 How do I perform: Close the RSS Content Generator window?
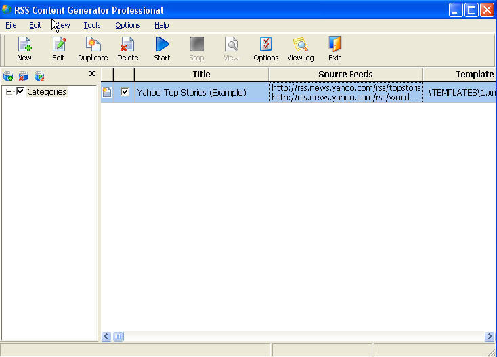pos(487,10)
